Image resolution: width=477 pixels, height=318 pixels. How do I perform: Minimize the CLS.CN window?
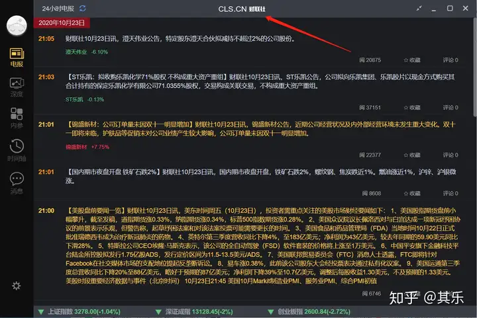(x=434, y=9)
